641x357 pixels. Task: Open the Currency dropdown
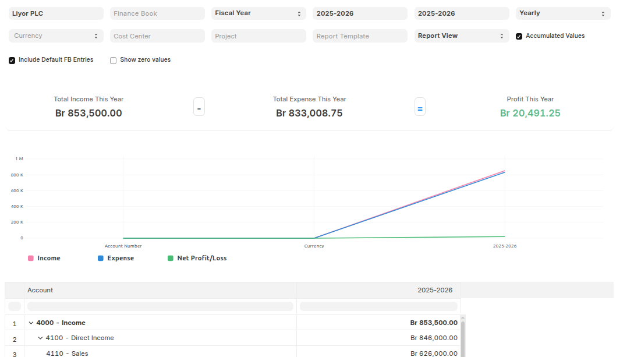[56, 36]
